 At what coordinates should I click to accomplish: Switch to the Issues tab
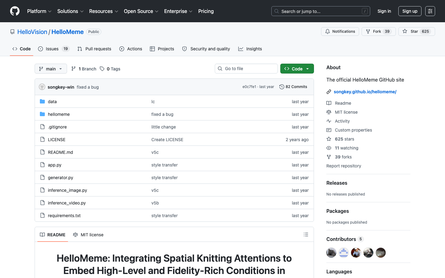click(x=54, y=49)
